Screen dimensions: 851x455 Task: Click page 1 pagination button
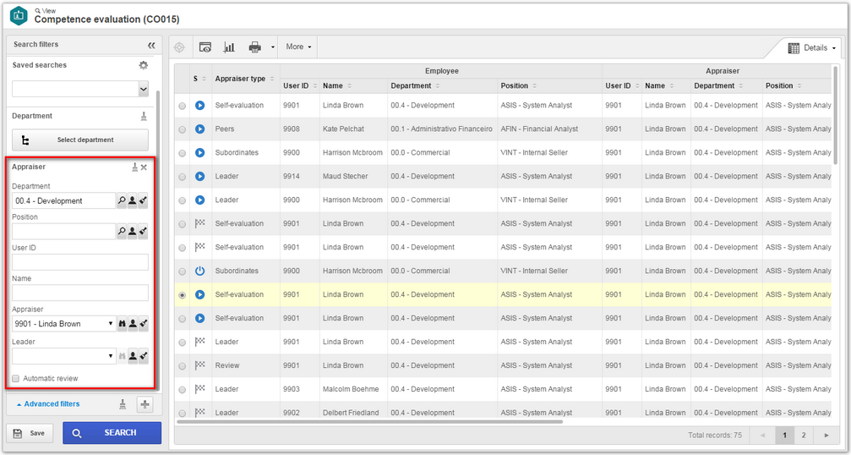point(784,435)
